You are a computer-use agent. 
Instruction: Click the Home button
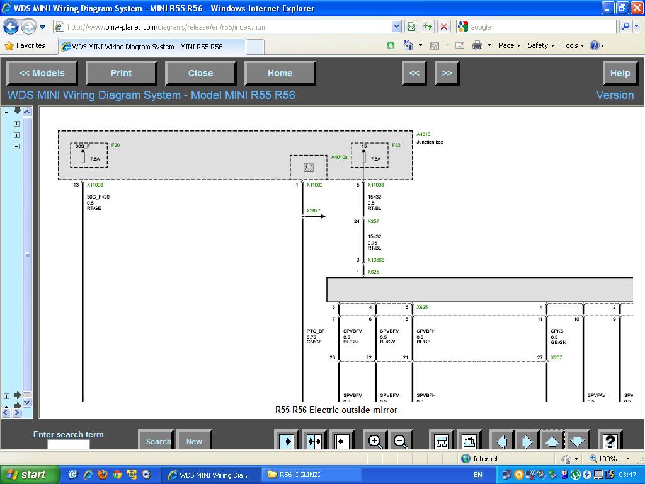tap(280, 73)
